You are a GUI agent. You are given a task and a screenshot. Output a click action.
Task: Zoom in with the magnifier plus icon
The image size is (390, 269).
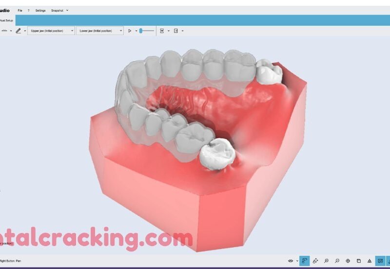tap(326, 261)
